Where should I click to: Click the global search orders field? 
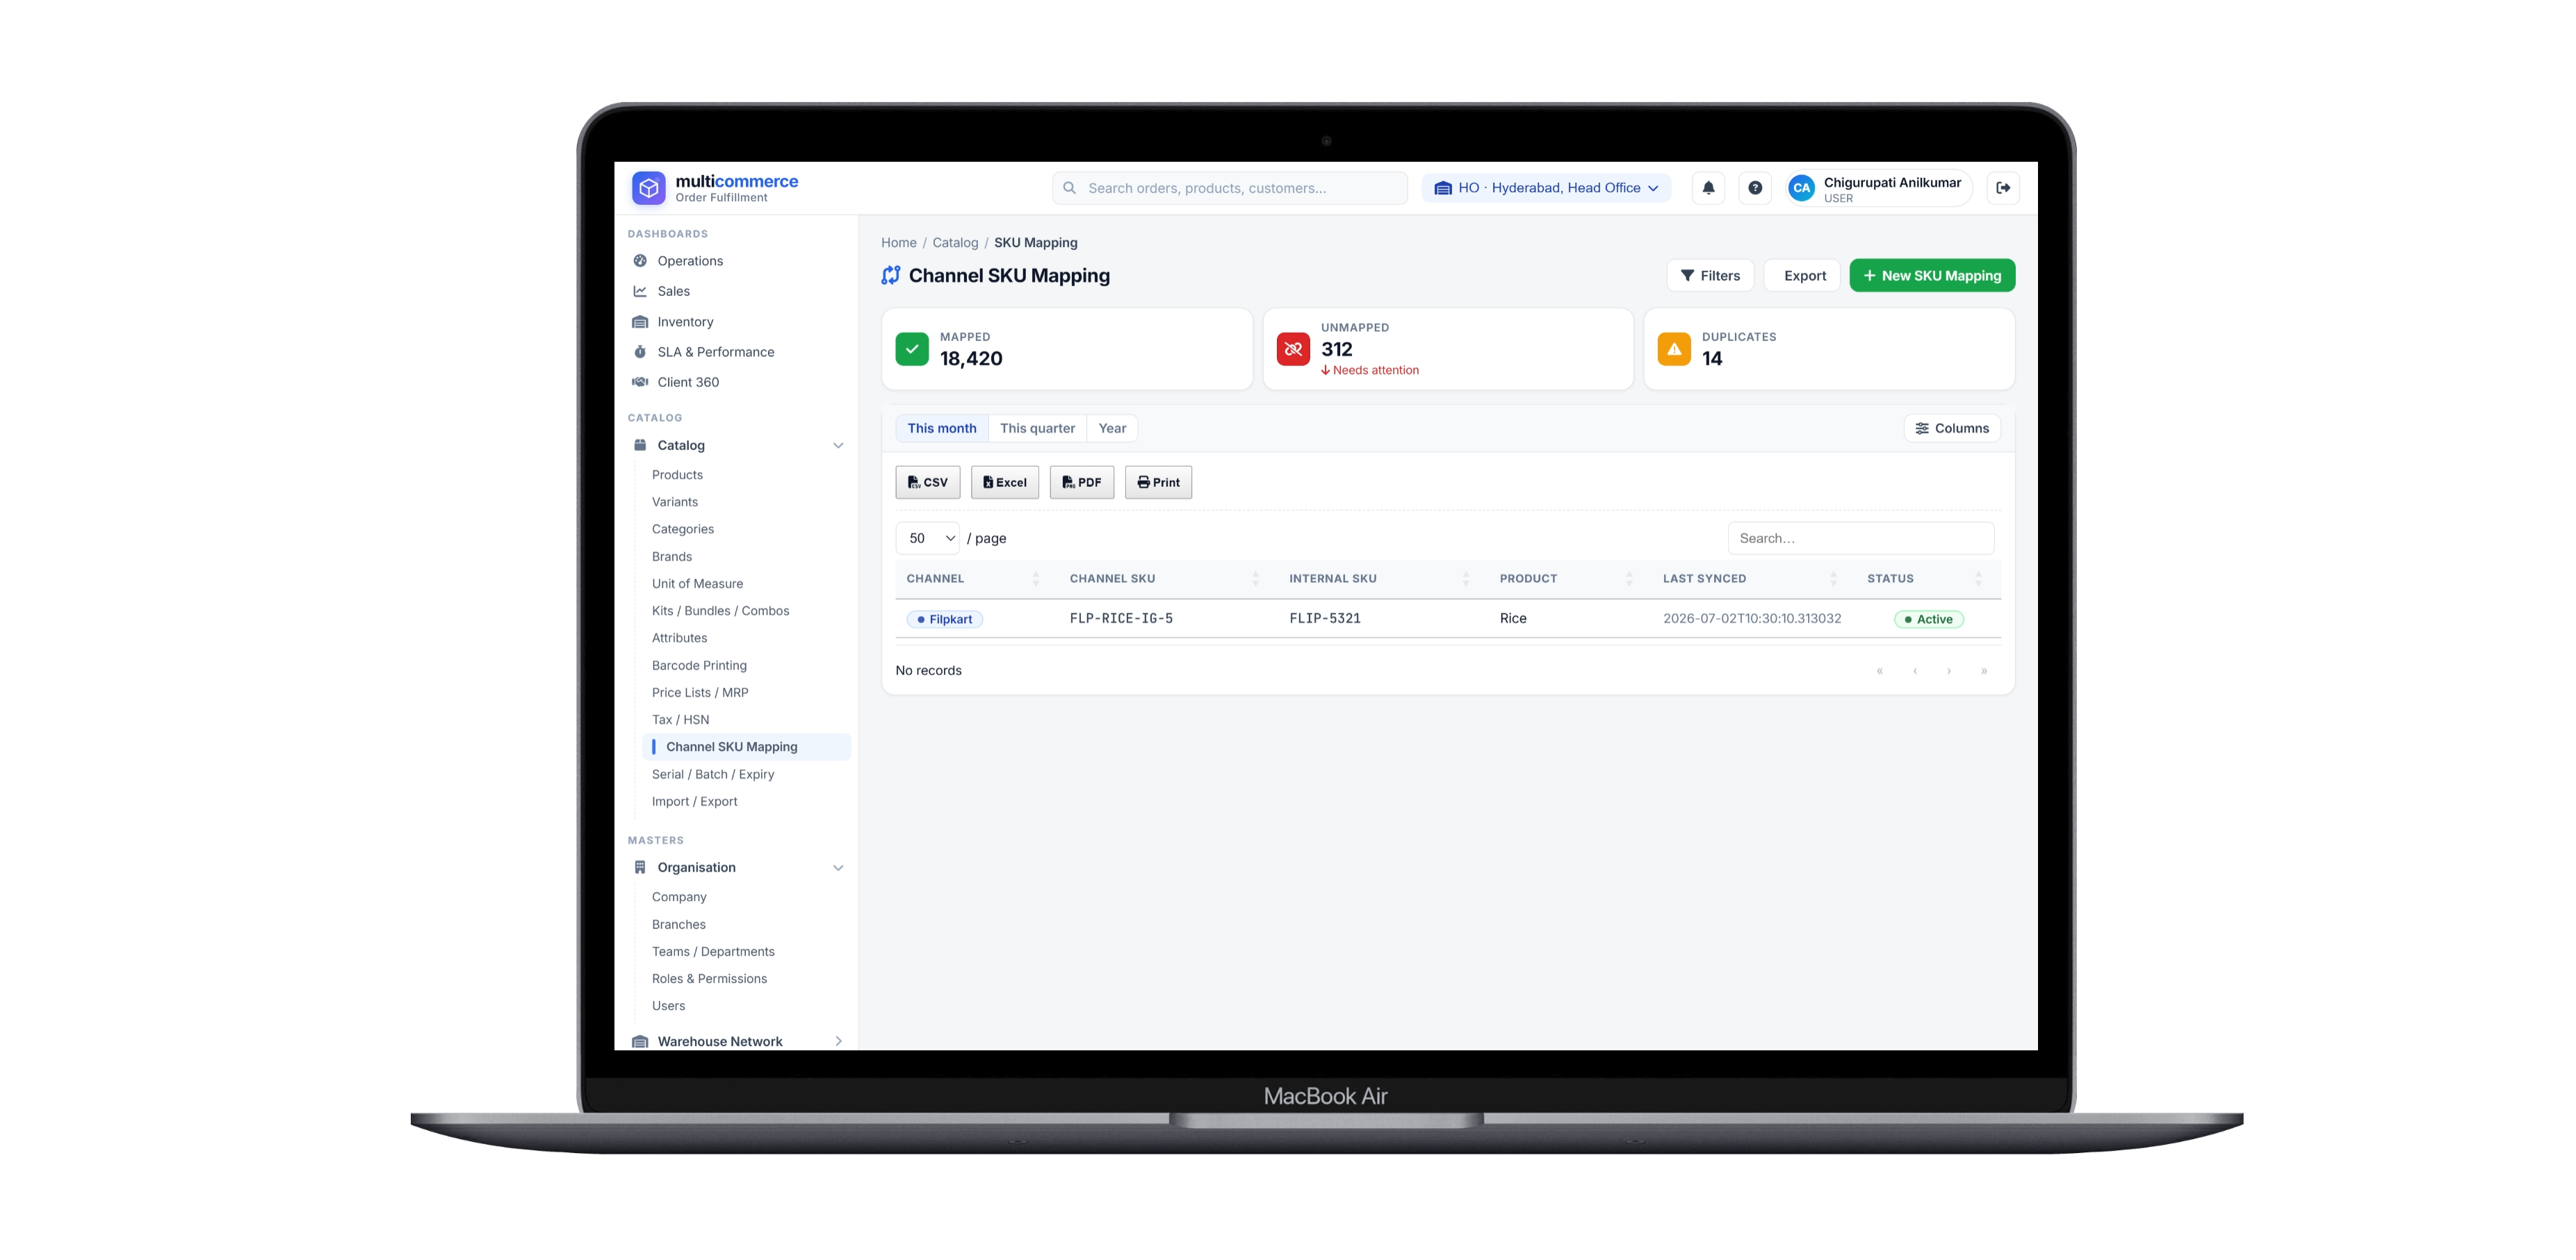pos(1229,188)
